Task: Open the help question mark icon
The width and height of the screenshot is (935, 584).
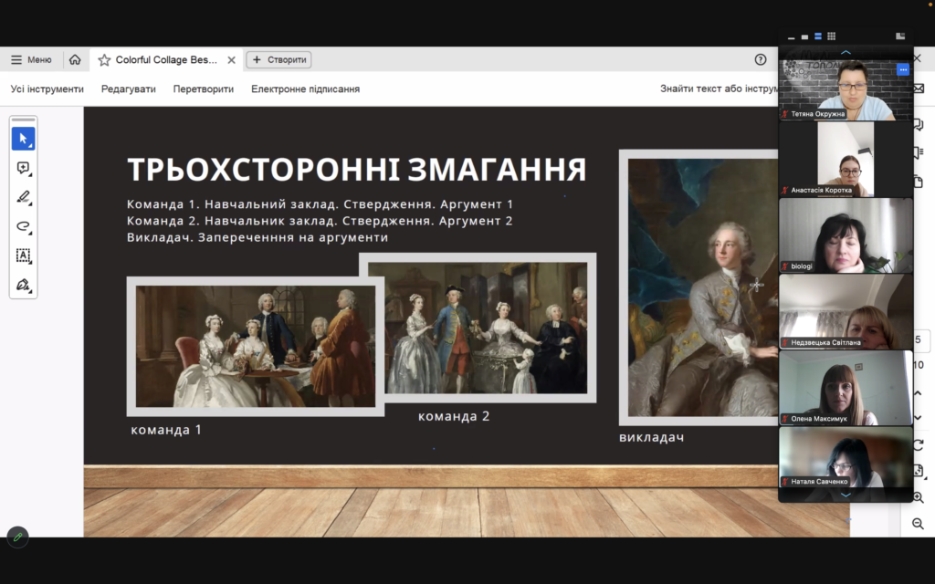Action: tap(761, 59)
